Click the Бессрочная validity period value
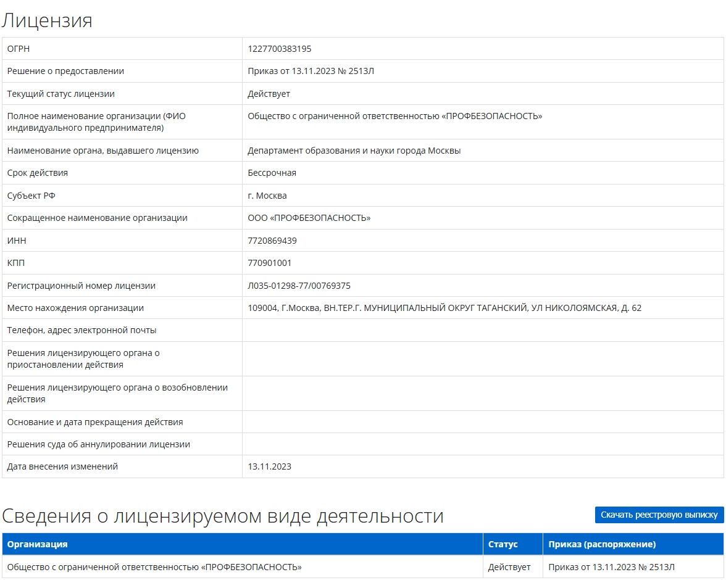 tap(272, 173)
